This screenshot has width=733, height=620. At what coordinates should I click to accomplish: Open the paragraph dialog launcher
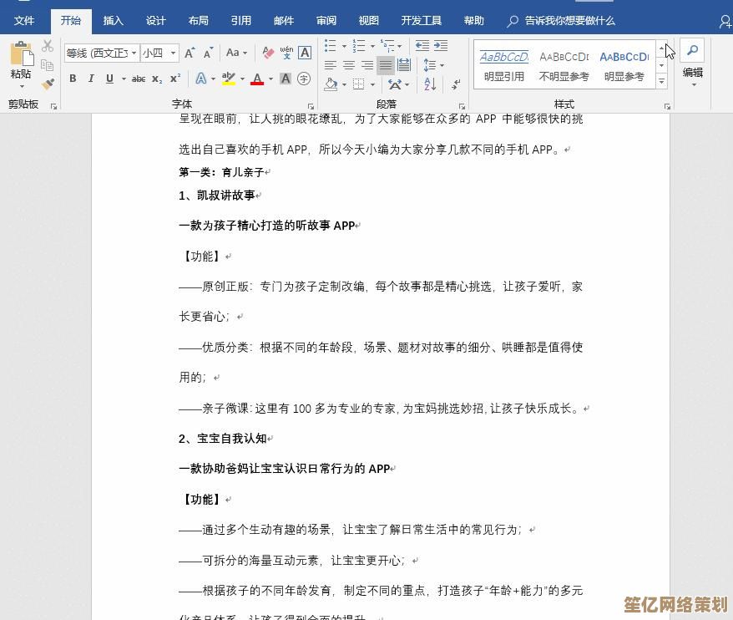[x=462, y=106]
